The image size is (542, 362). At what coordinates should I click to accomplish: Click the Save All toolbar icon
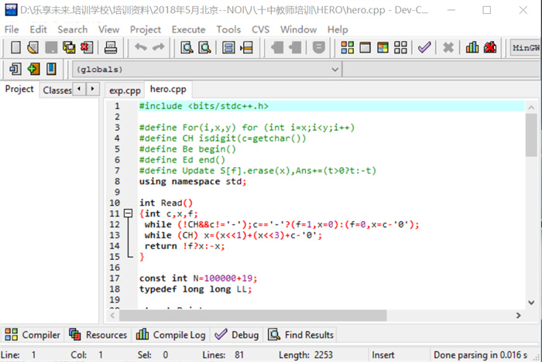coord(69,47)
